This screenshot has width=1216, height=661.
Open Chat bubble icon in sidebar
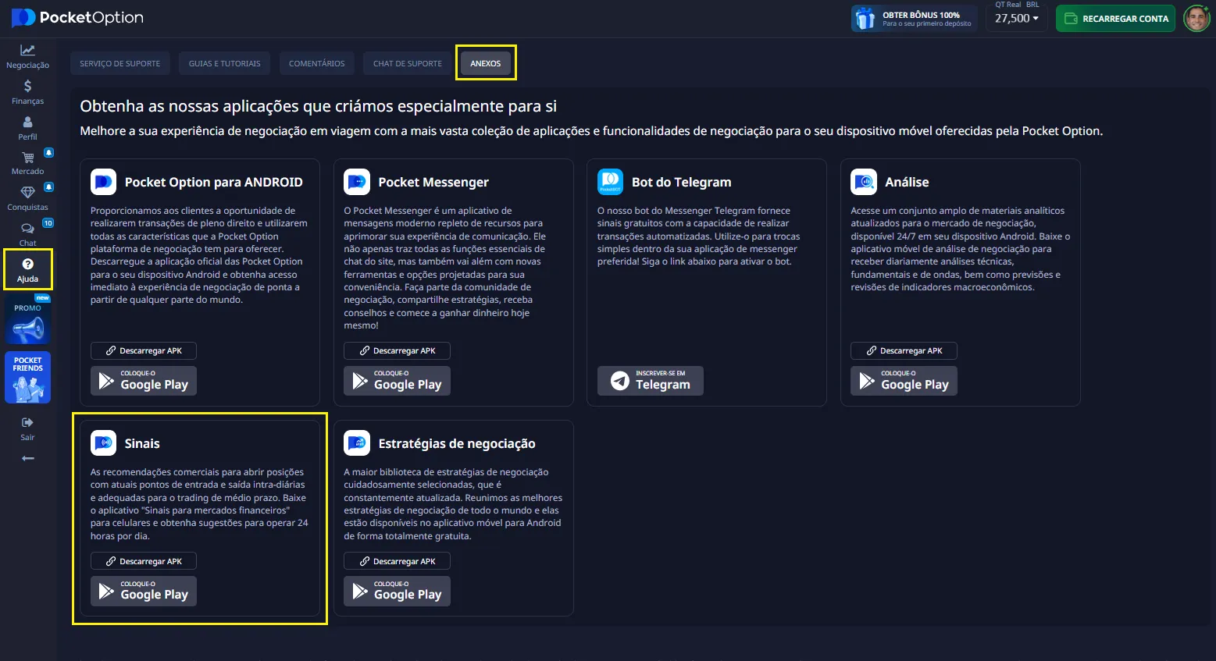tap(27, 229)
